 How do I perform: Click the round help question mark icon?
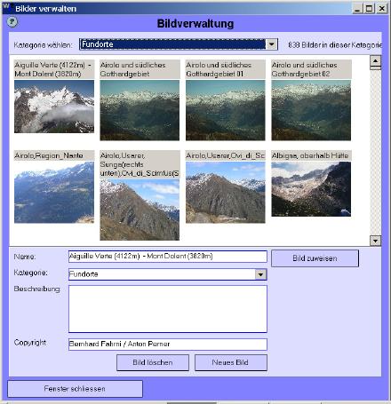(x=12, y=21)
